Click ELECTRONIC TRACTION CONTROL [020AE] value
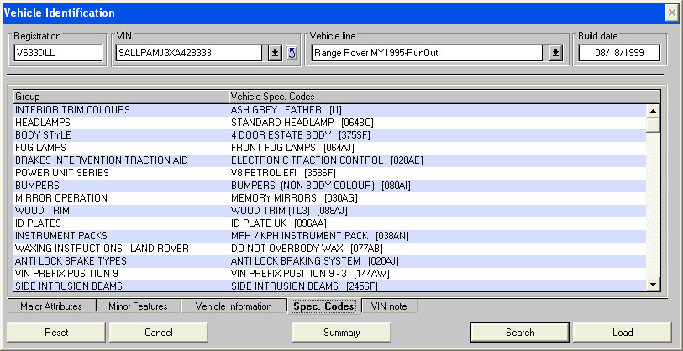 327,160
